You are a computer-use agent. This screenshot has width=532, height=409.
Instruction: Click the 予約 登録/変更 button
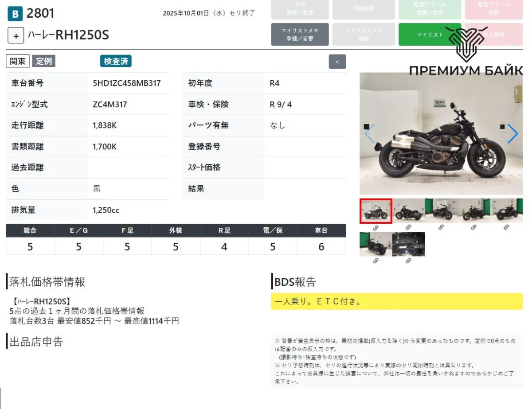click(300, 9)
